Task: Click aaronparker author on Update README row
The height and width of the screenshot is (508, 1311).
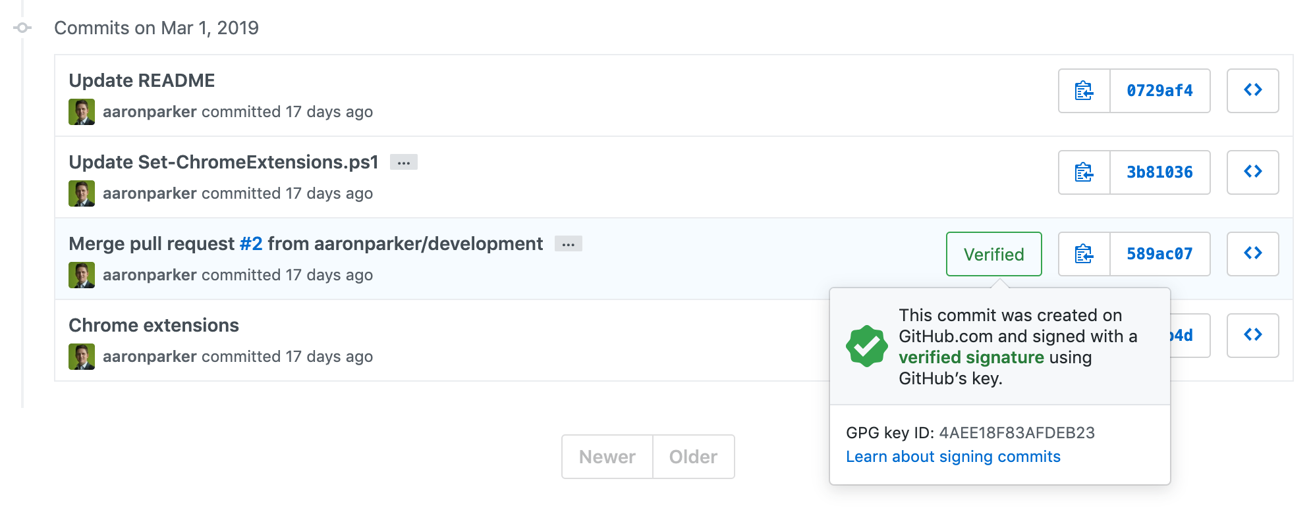Action: point(150,112)
